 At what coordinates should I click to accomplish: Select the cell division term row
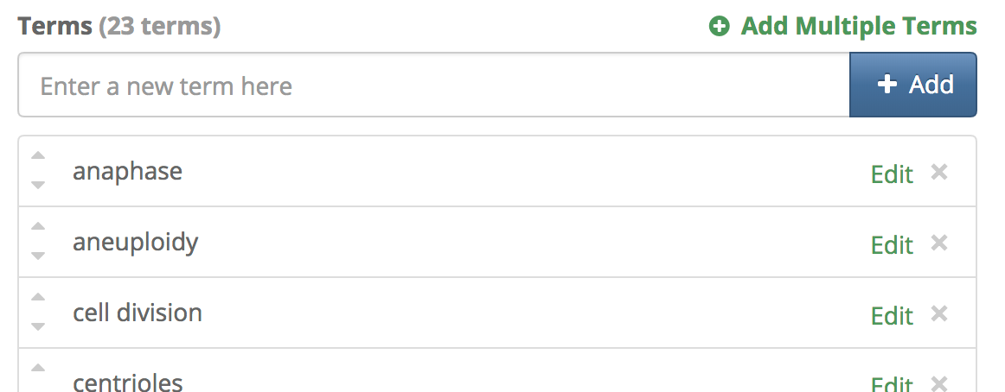click(432, 313)
